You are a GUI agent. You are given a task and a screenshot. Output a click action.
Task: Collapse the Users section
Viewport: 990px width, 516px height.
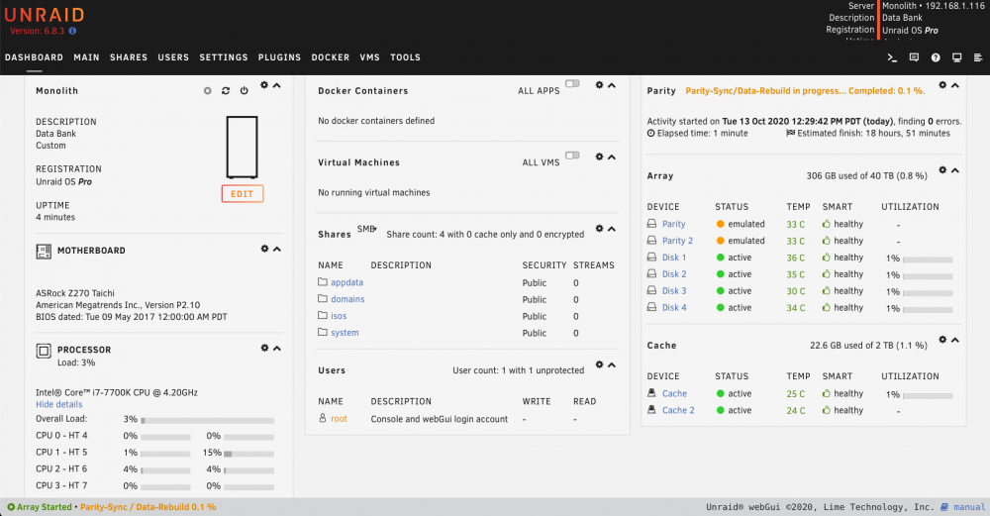612,364
